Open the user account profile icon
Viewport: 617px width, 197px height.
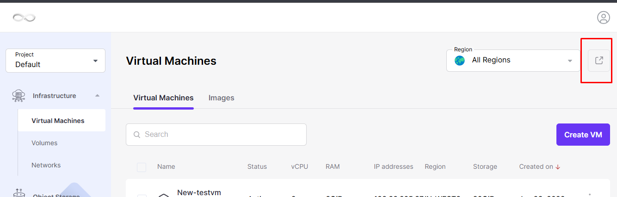tap(604, 18)
